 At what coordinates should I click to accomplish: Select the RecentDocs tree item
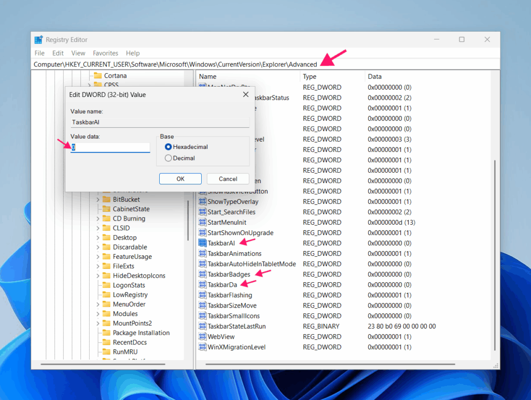tap(130, 342)
